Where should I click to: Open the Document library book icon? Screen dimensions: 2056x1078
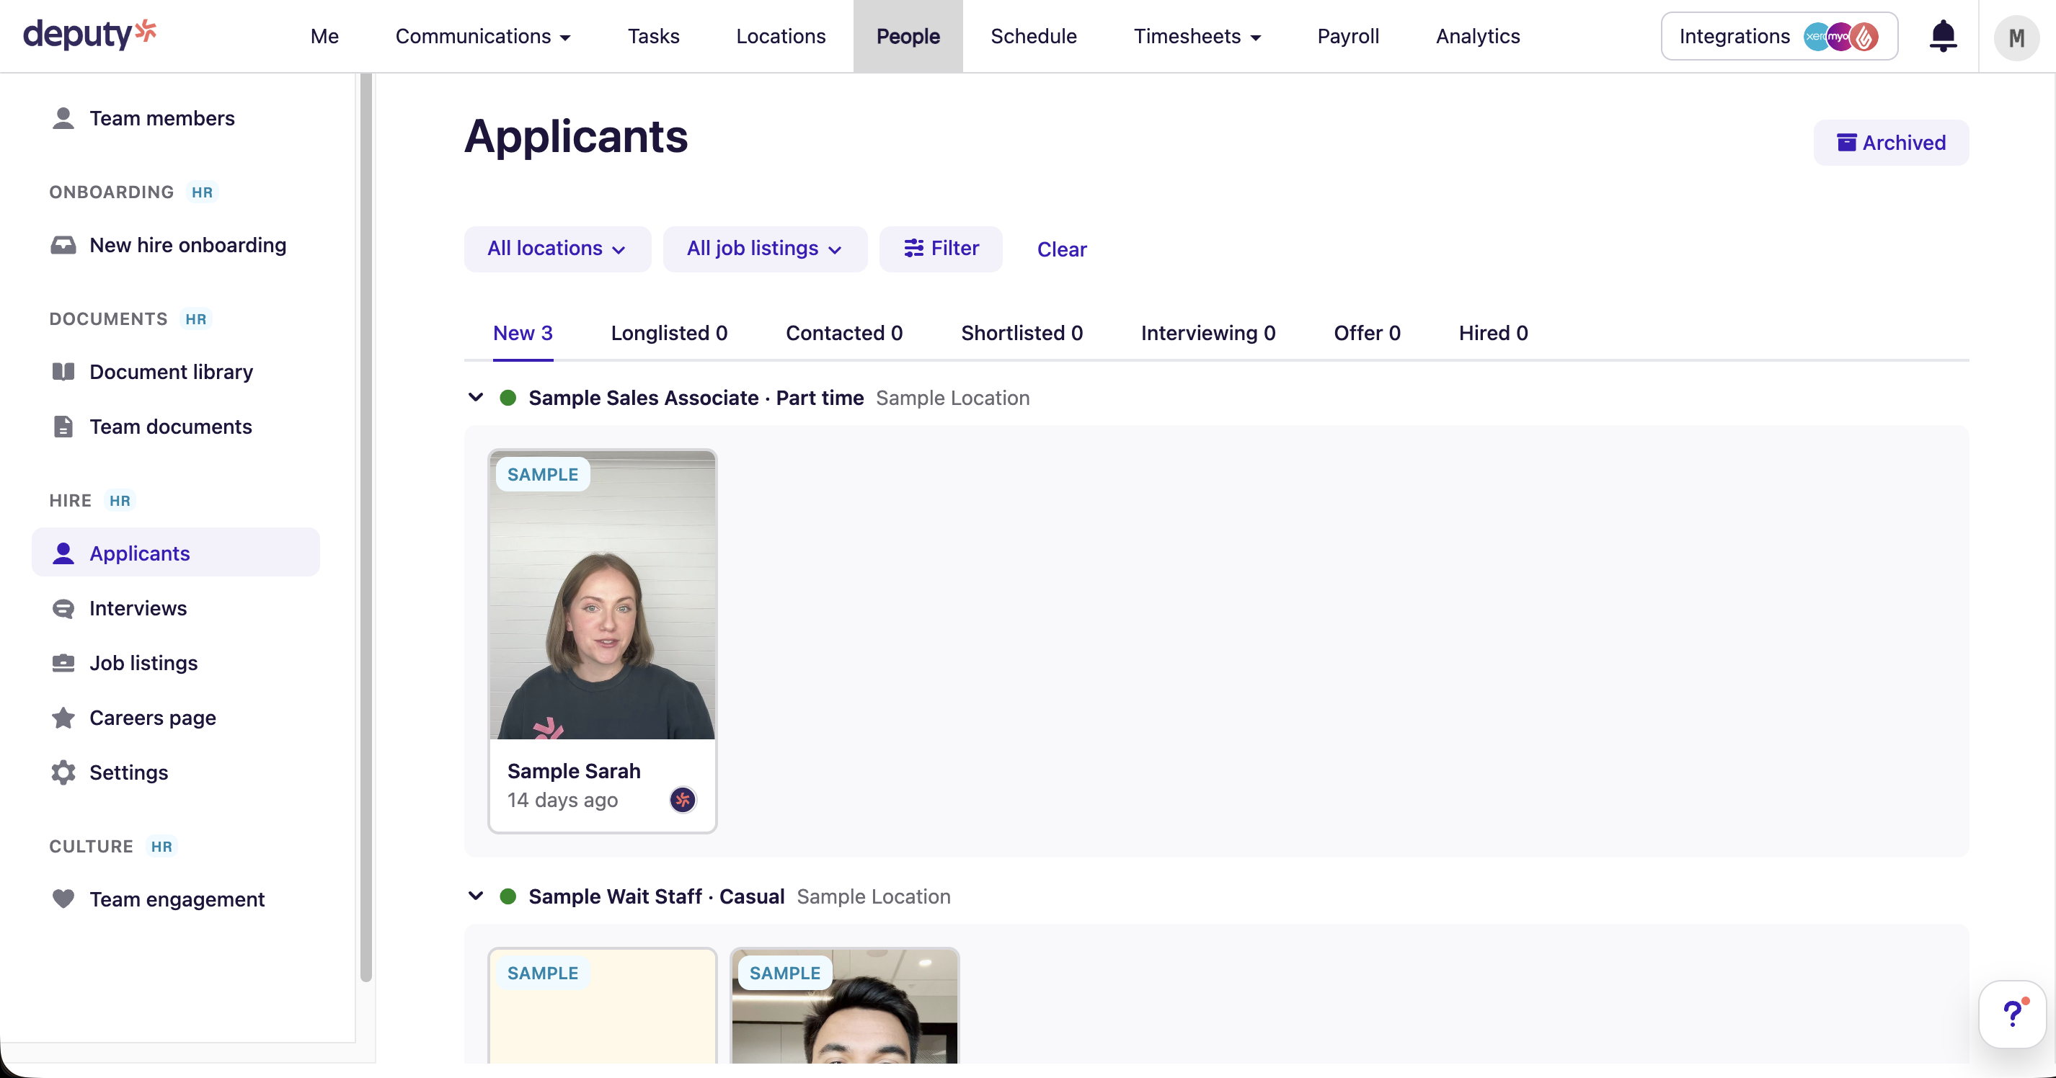pos(63,371)
